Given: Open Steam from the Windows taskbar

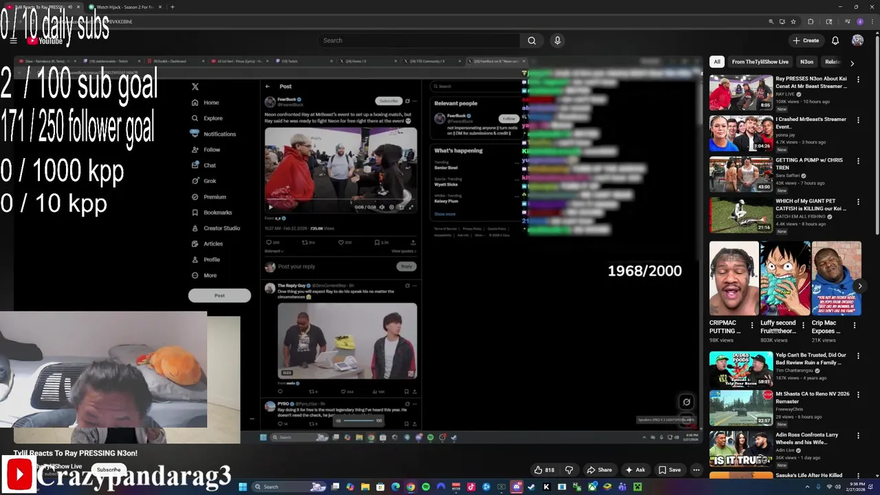Looking at the screenshot, I should point(531,487).
